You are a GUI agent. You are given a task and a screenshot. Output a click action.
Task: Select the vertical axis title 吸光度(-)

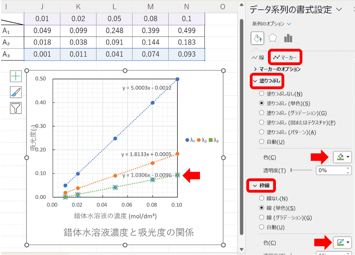coord(34,138)
